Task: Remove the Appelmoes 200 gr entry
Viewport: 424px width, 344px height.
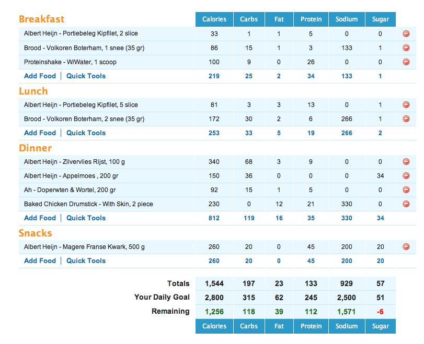Action: (x=406, y=176)
